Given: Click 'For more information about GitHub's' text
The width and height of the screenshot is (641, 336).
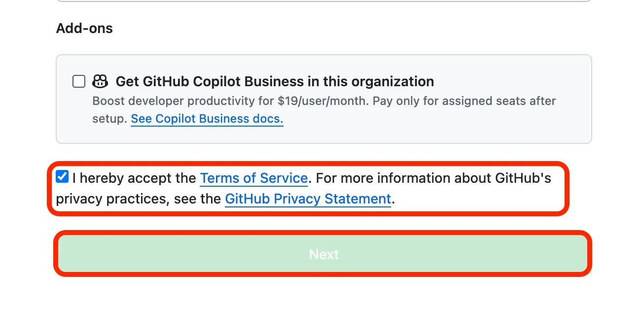Looking at the screenshot, I should click(x=433, y=178).
